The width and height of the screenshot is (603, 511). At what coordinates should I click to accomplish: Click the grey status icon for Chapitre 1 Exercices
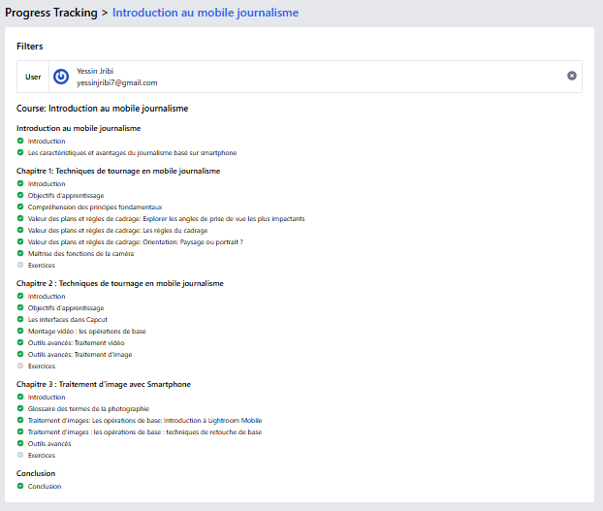[20, 265]
